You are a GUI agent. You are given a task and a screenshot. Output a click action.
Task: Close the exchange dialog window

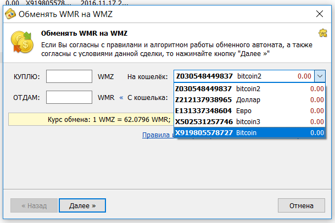coord(320,14)
